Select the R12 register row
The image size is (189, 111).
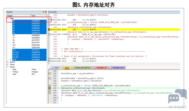click(x=29, y=50)
